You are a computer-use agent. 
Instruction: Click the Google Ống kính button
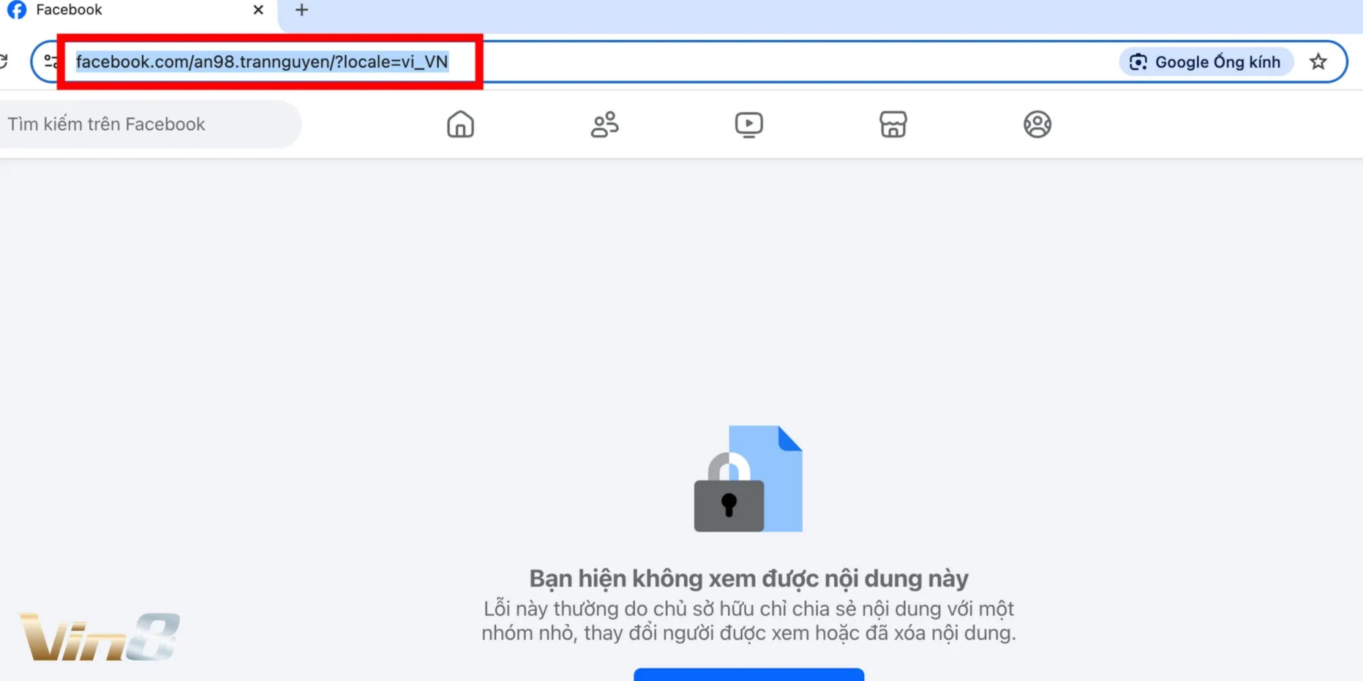point(1206,62)
